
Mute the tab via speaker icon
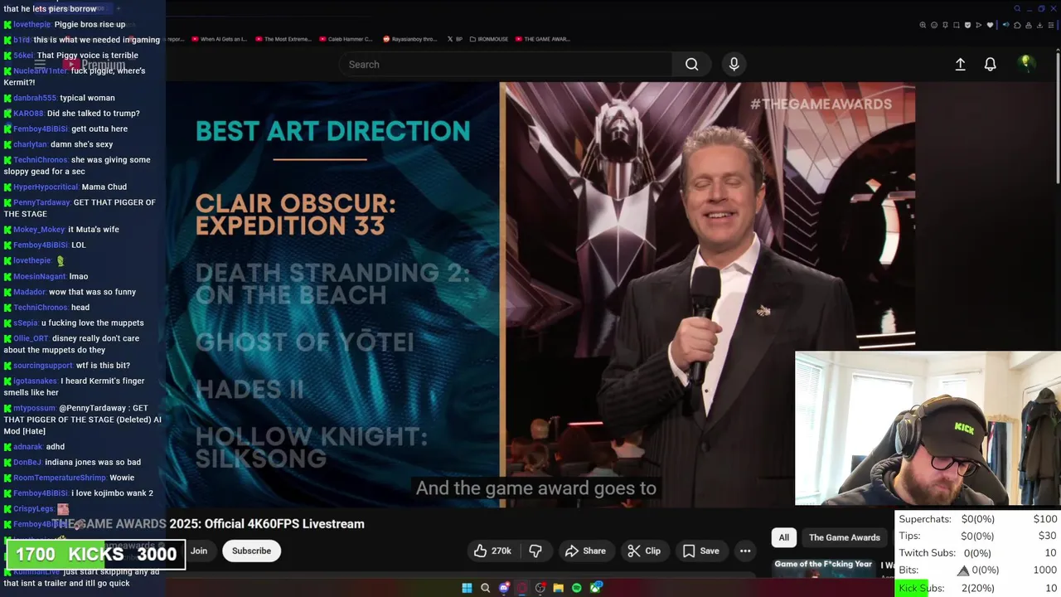coord(1006,25)
